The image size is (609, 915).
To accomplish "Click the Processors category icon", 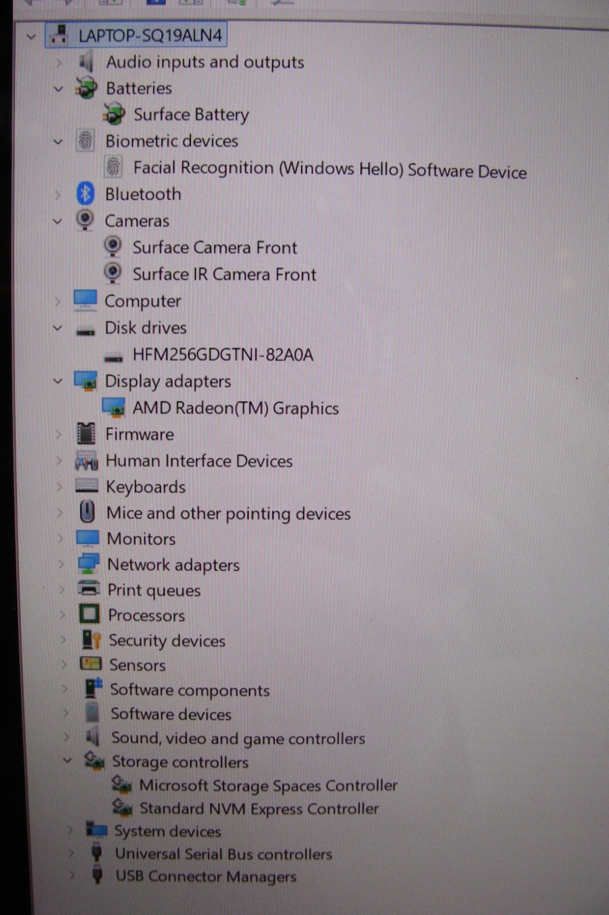I will [x=89, y=614].
